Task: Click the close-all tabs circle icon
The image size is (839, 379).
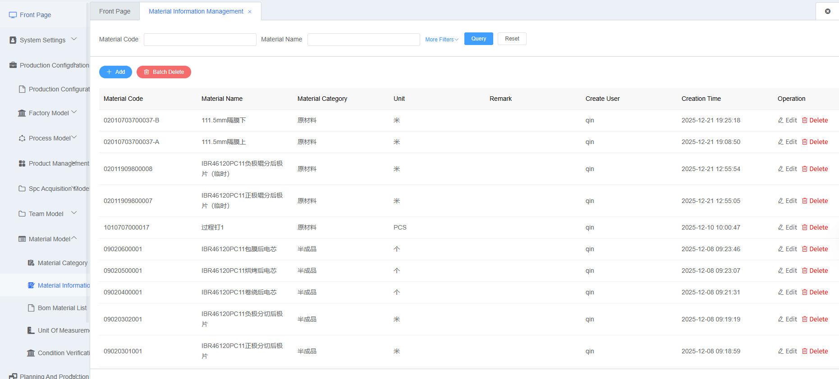Action: [x=828, y=11]
